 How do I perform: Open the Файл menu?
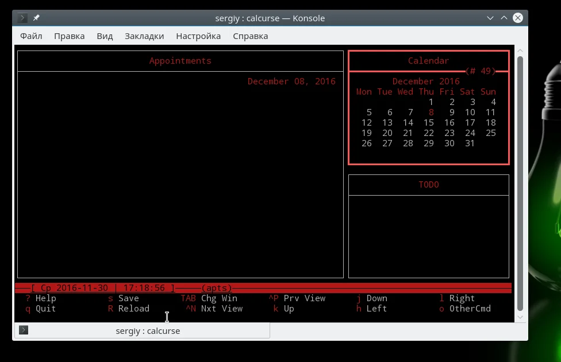pos(31,36)
